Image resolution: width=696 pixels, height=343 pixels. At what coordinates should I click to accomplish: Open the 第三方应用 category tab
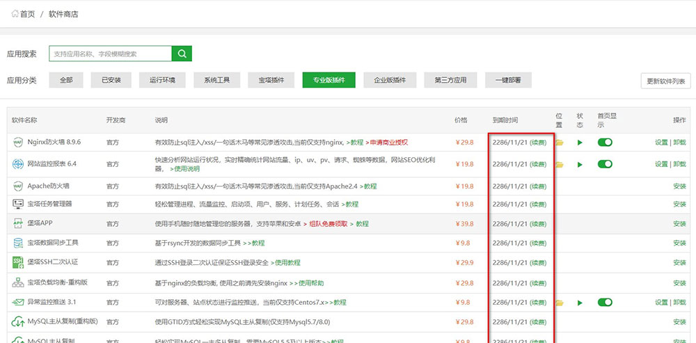tap(450, 80)
